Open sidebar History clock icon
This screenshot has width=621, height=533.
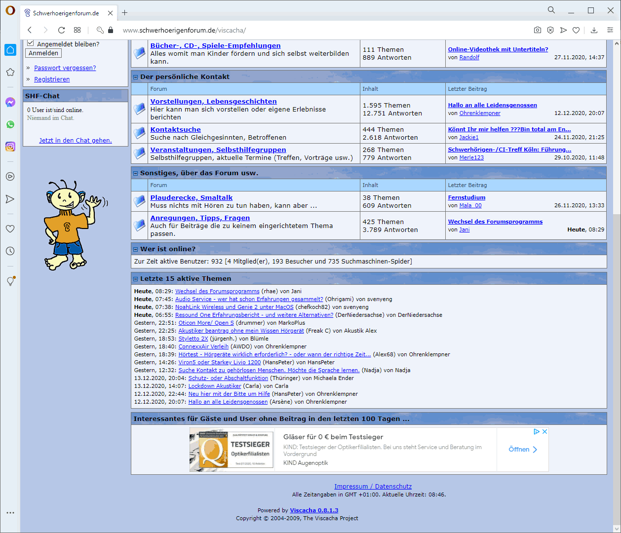[10, 251]
